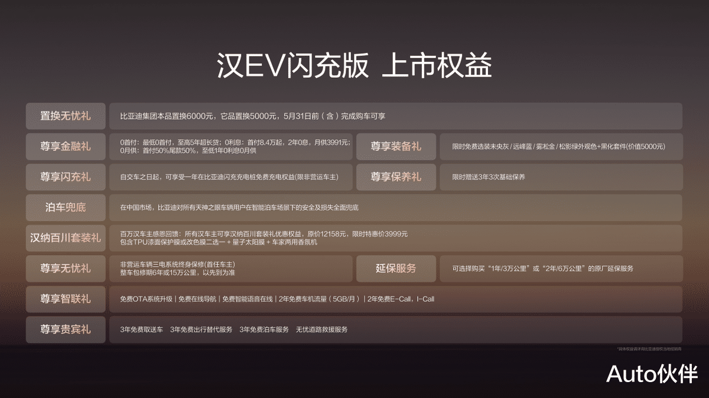This screenshot has height=398, width=709.
Task: Click the Auto伙伴 watermark logo
Action: tap(652, 374)
